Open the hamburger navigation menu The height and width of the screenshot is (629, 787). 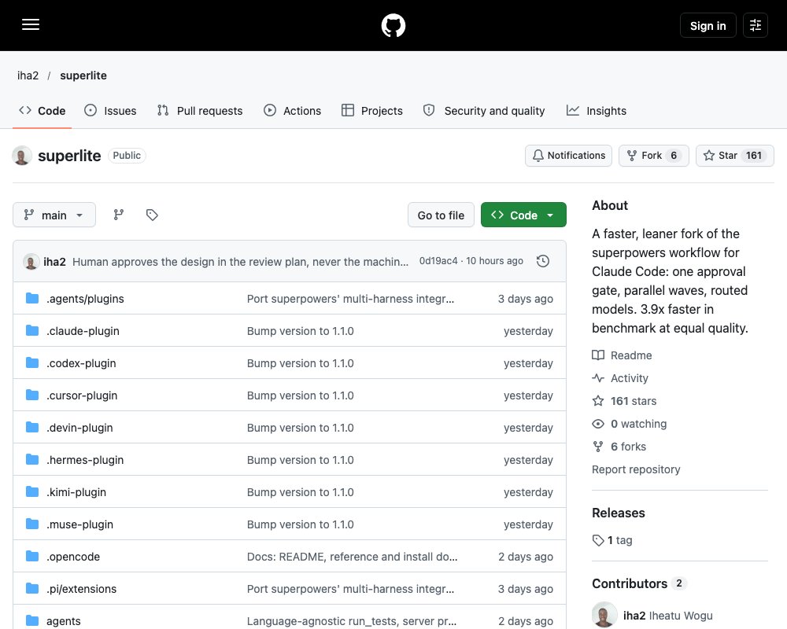coord(31,24)
